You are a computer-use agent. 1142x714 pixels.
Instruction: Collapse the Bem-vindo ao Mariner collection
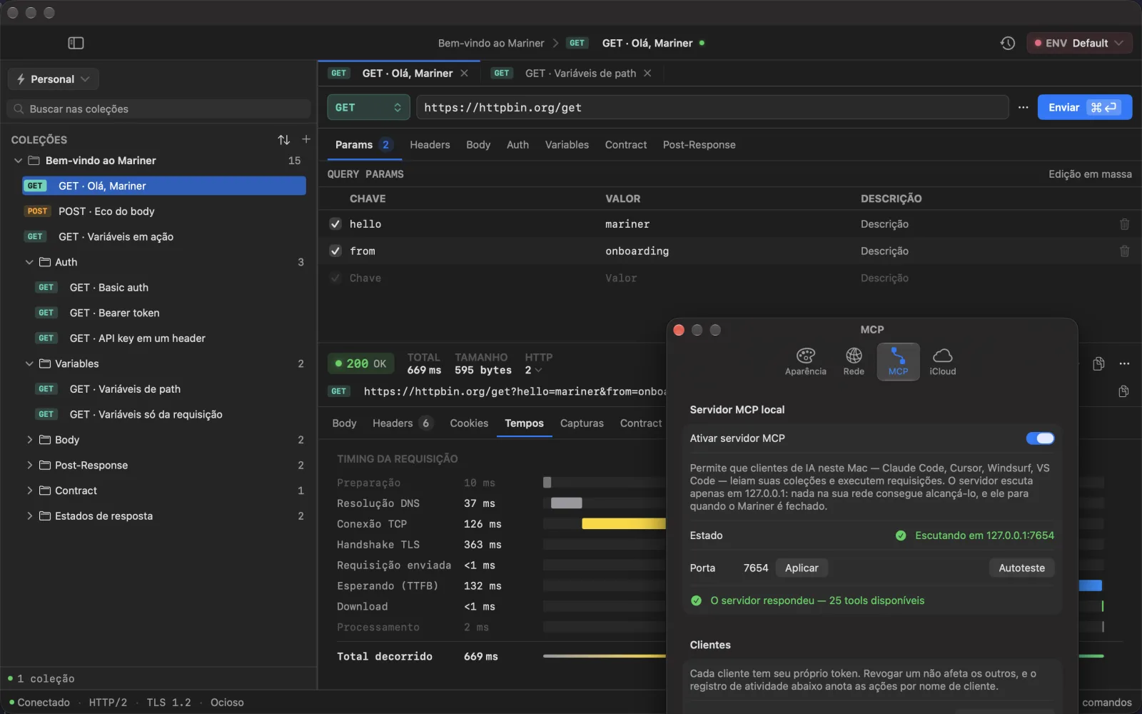pyautogui.click(x=19, y=161)
